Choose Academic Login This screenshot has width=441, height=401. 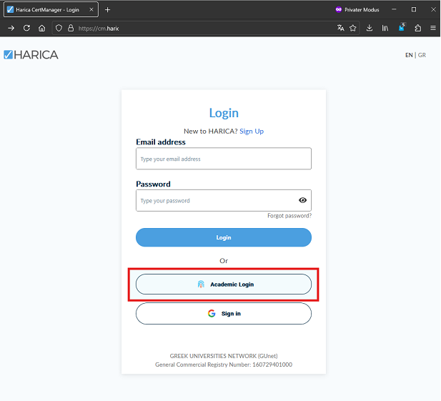(224, 284)
